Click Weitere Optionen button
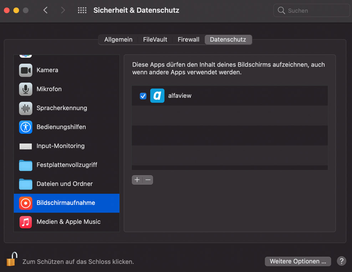The height and width of the screenshot is (272, 352). pyautogui.click(x=297, y=261)
